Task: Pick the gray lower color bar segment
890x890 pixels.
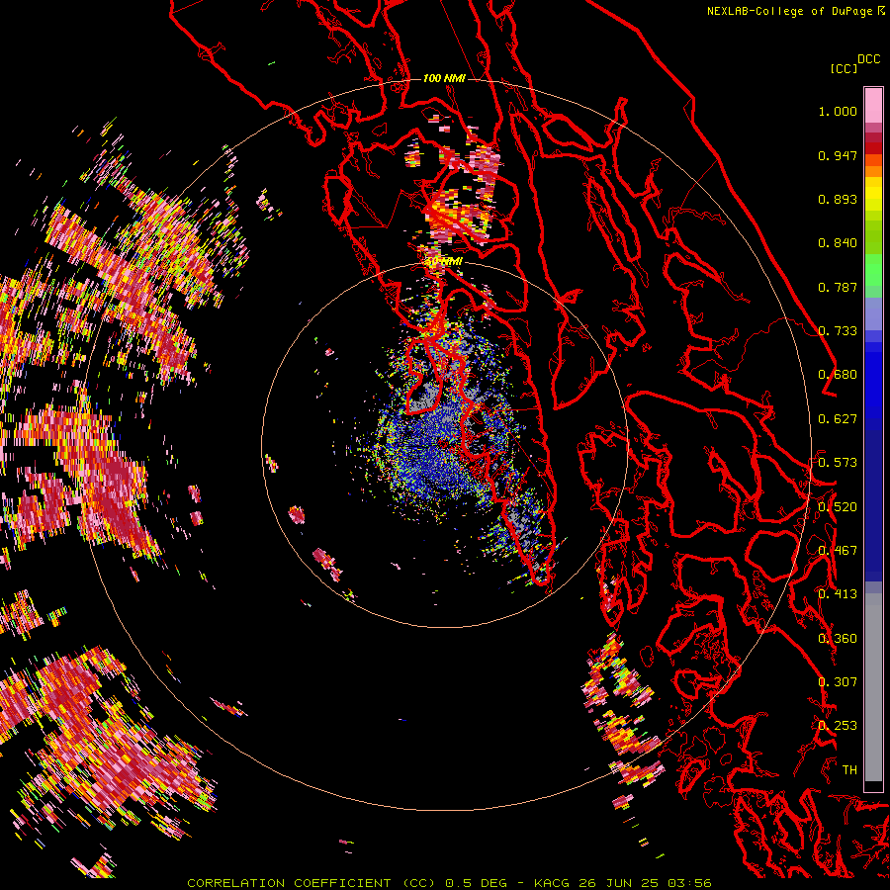Action: click(x=873, y=687)
